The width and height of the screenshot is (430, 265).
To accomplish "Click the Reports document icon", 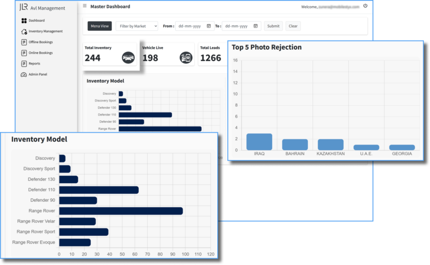I will pyautogui.click(x=24, y=64).
